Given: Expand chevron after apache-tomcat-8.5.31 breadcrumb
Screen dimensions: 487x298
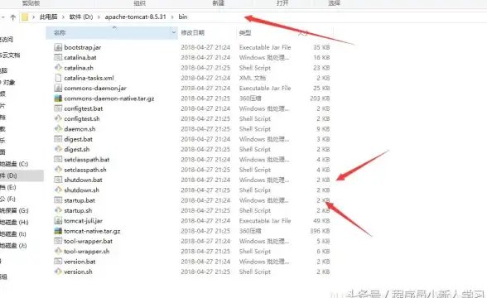Looking at the screenshot, I should tap(172, 17).
